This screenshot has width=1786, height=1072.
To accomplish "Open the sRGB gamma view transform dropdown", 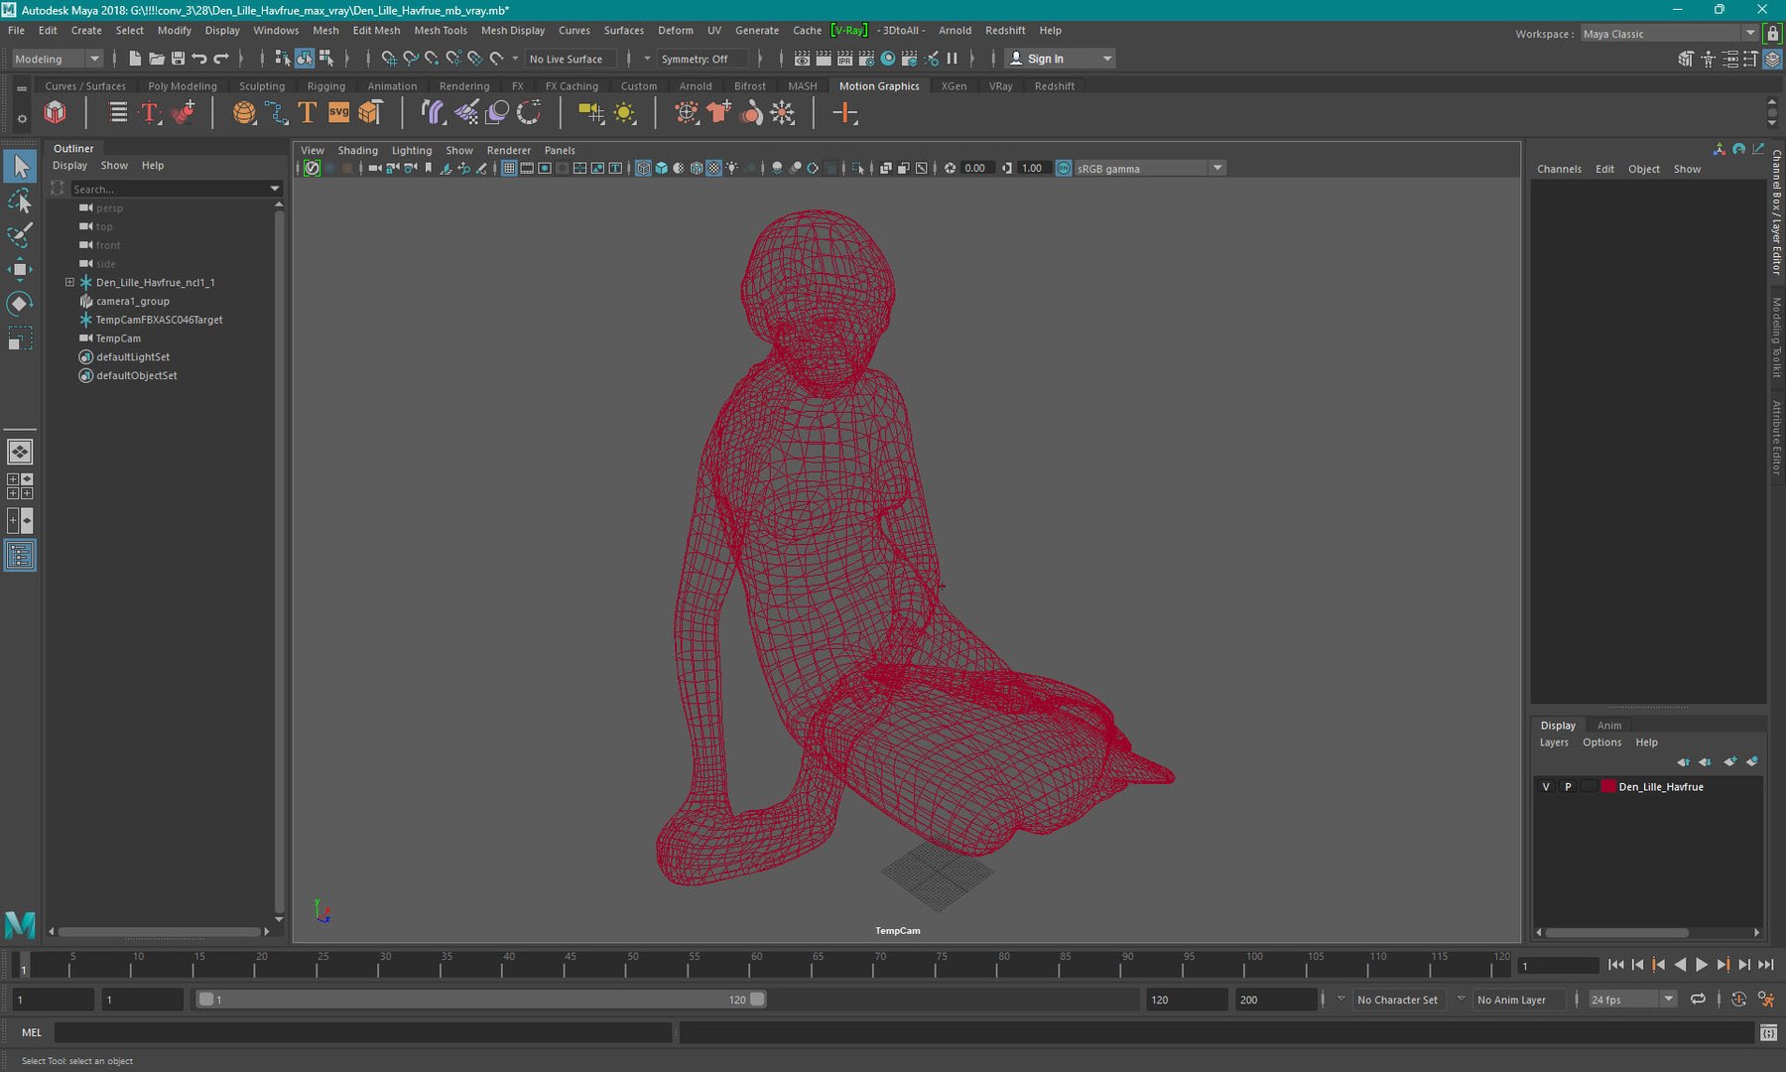I will [x=1151, y=168].
